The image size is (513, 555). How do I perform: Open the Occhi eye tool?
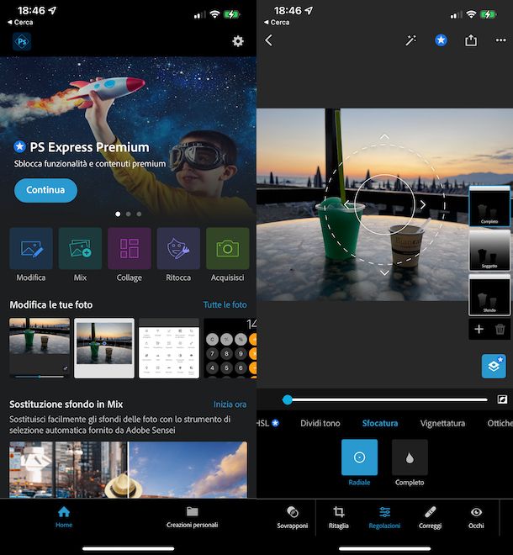476,517
